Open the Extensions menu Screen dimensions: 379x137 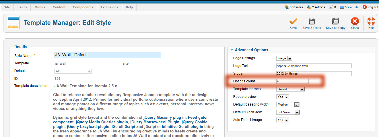(110, 7)
